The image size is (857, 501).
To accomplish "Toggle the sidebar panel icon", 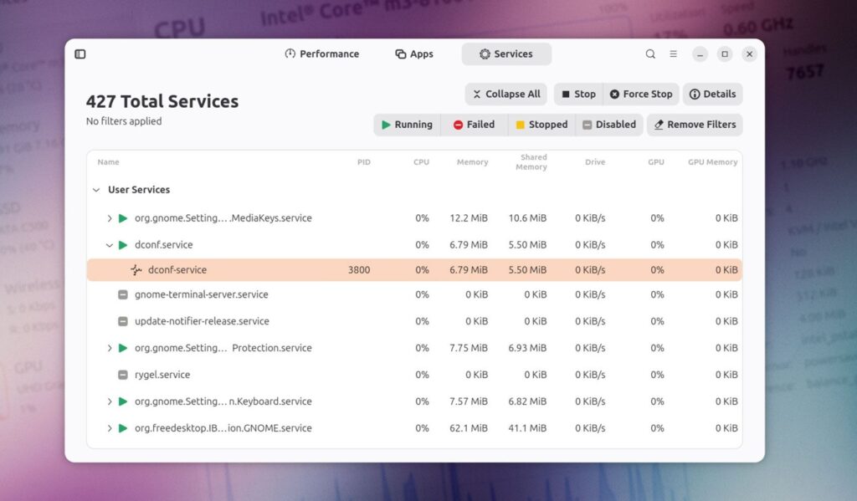I will pos(80,54).
